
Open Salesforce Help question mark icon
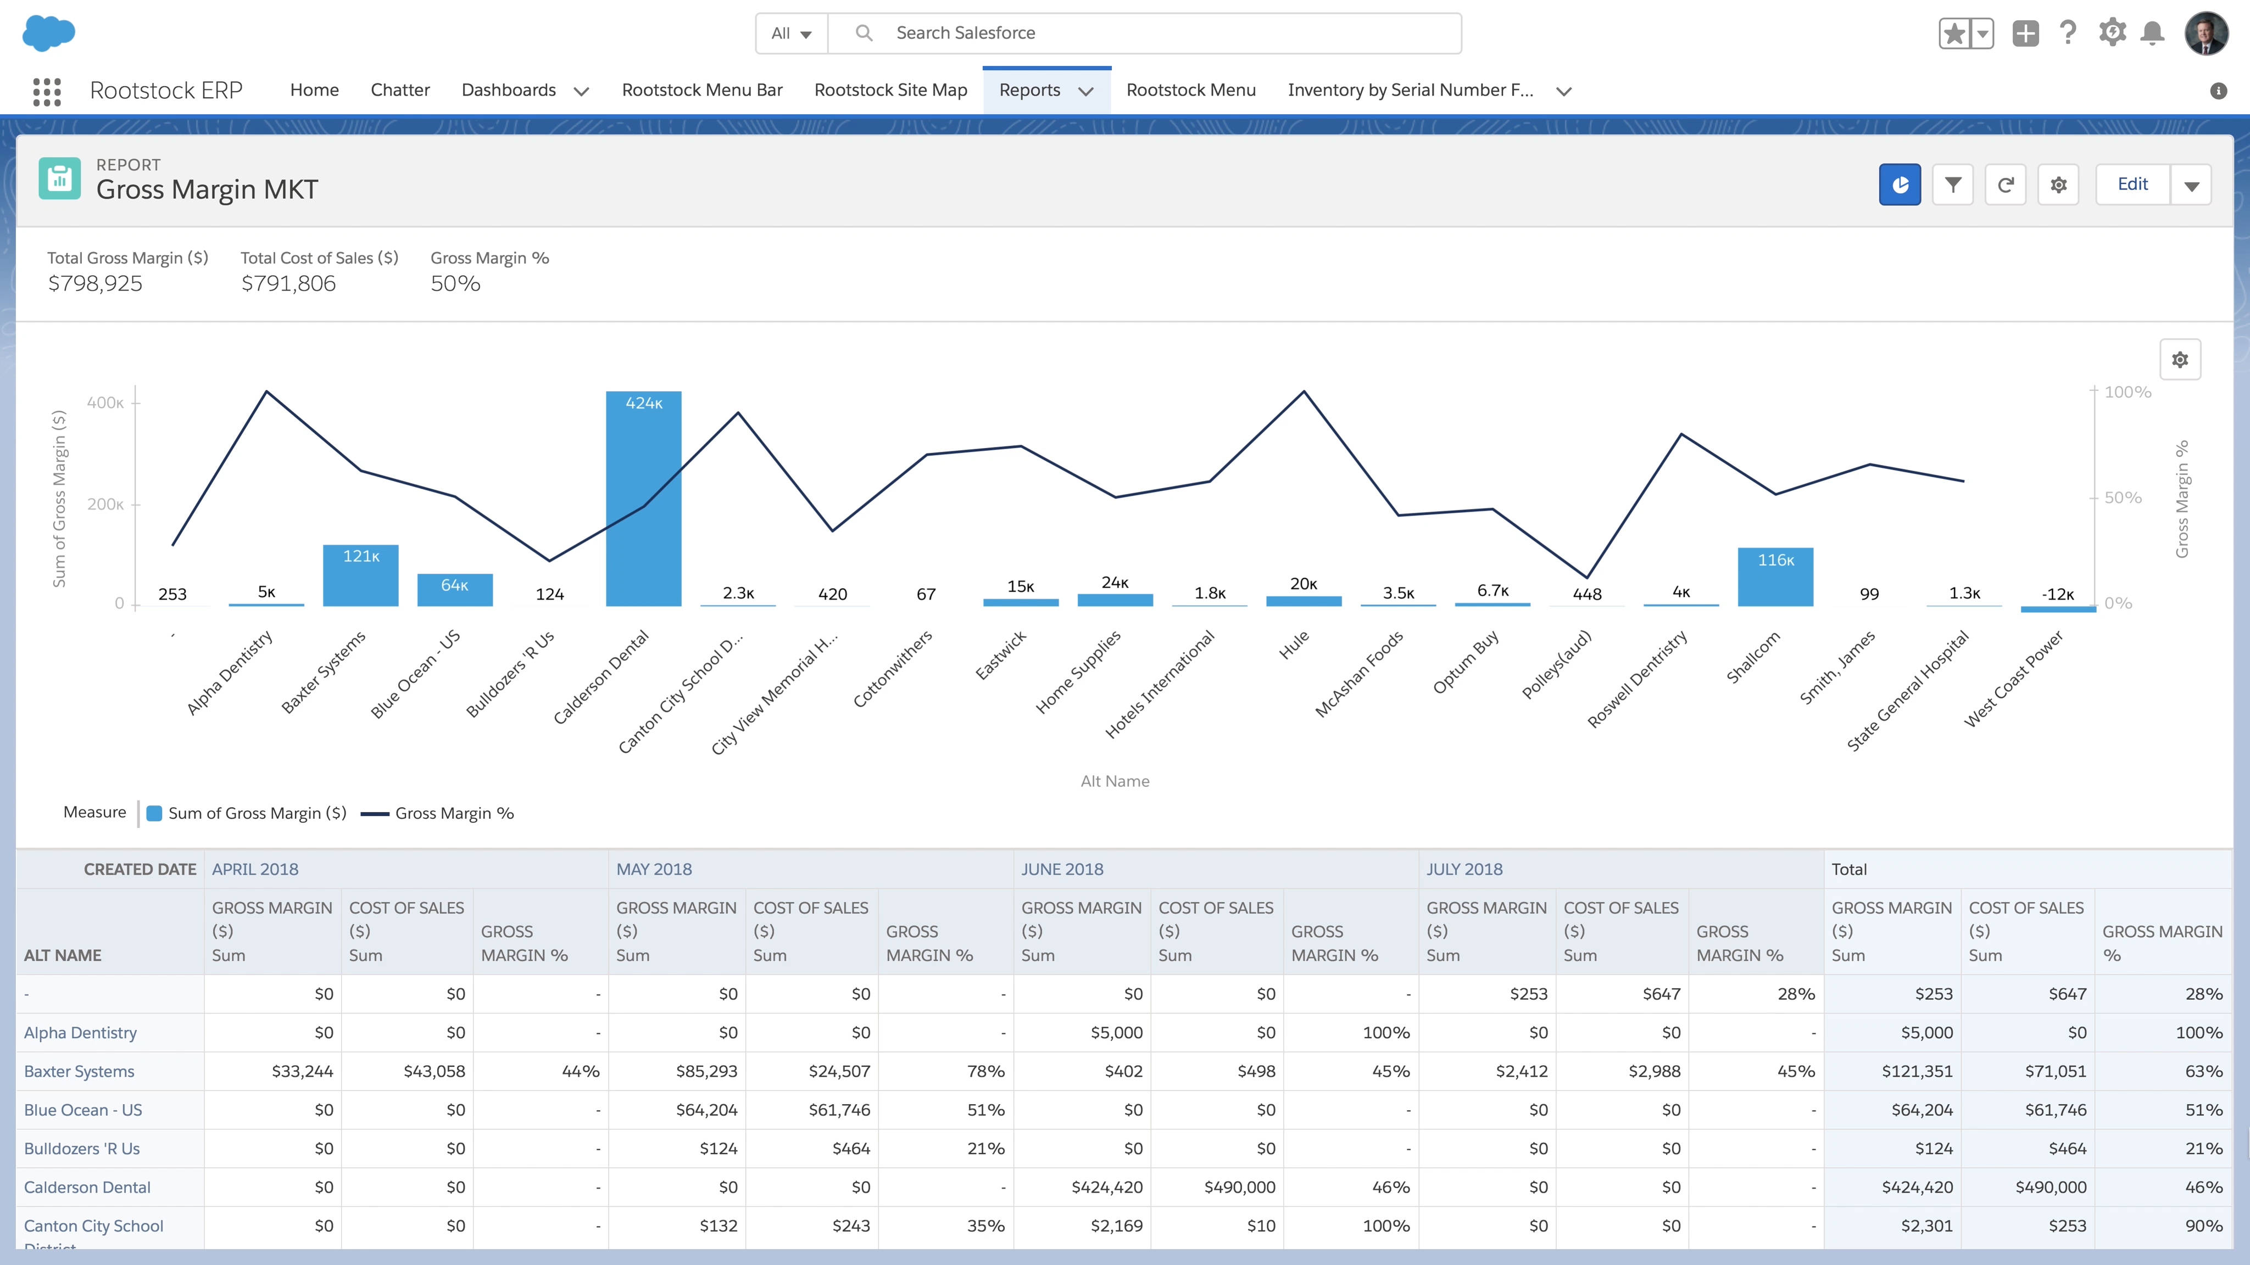point(2068,32)
